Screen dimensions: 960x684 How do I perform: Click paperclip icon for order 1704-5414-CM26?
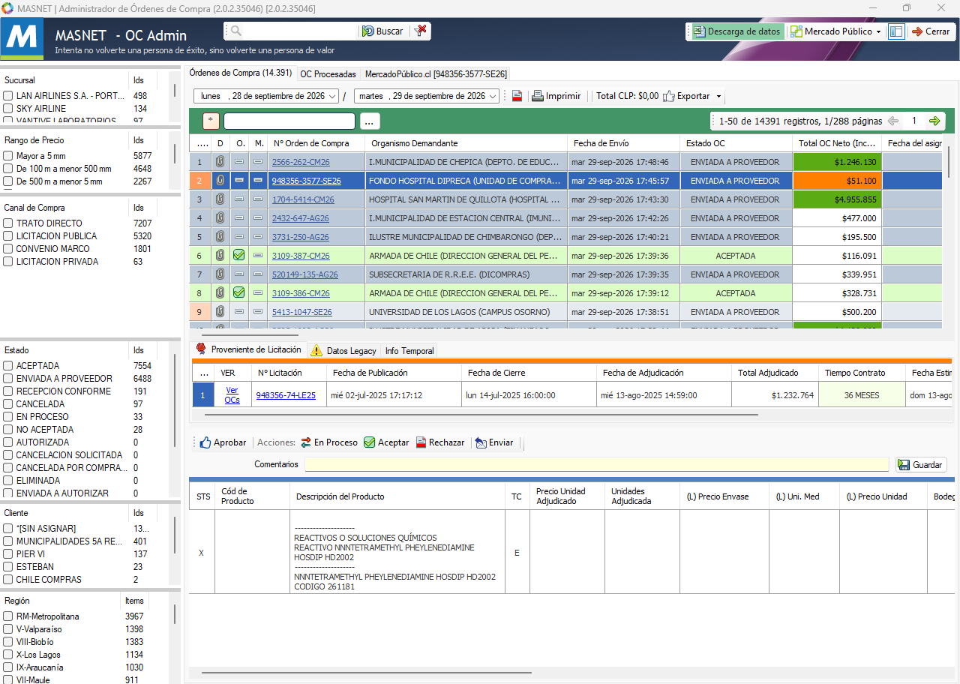point(220,199)
